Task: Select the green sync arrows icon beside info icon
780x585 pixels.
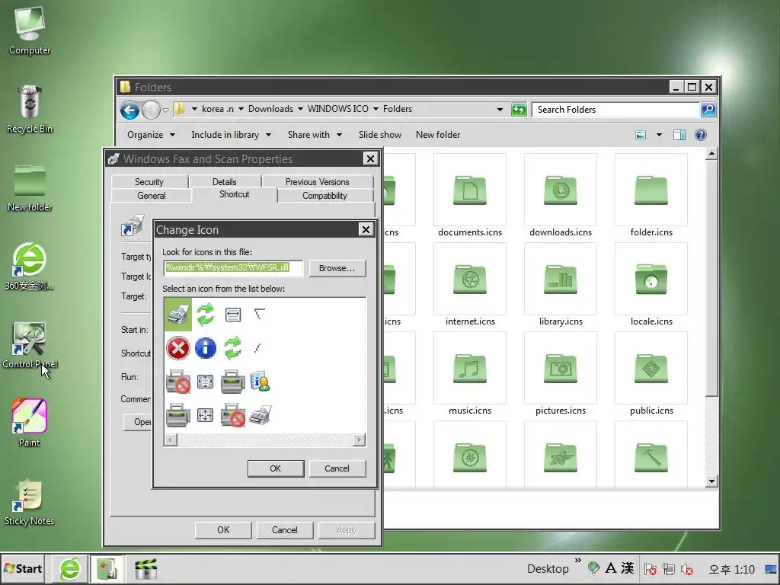Action: pyautogui.click(x=232, y=347)
